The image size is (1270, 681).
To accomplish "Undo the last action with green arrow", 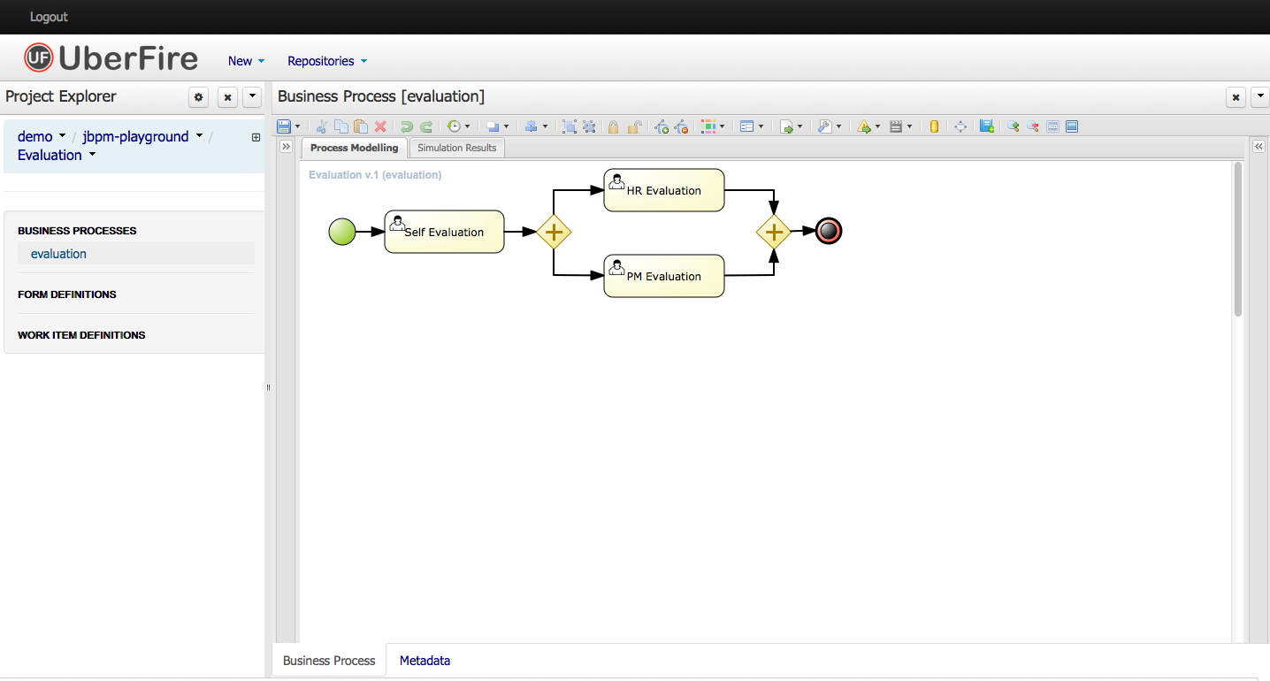I will pyautogui.click(x=407, y=126).
